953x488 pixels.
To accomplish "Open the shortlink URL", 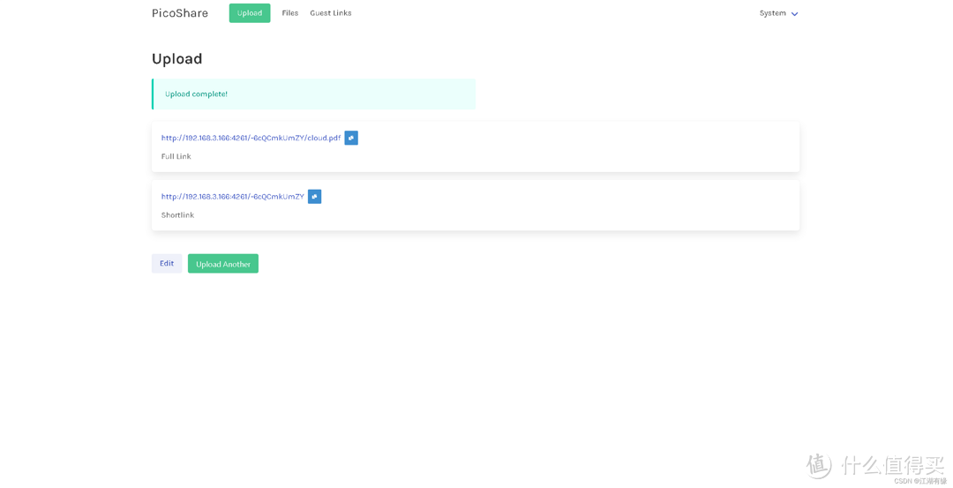I will [x=232, y=196].
